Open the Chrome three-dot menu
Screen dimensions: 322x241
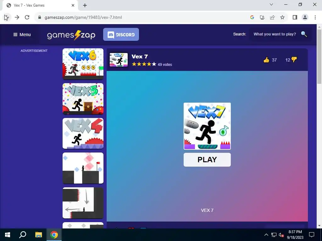pos(315,18)
